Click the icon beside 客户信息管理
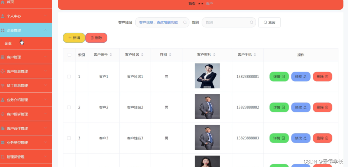This screenshot has width=348, height=167. (x=3, y=71)
